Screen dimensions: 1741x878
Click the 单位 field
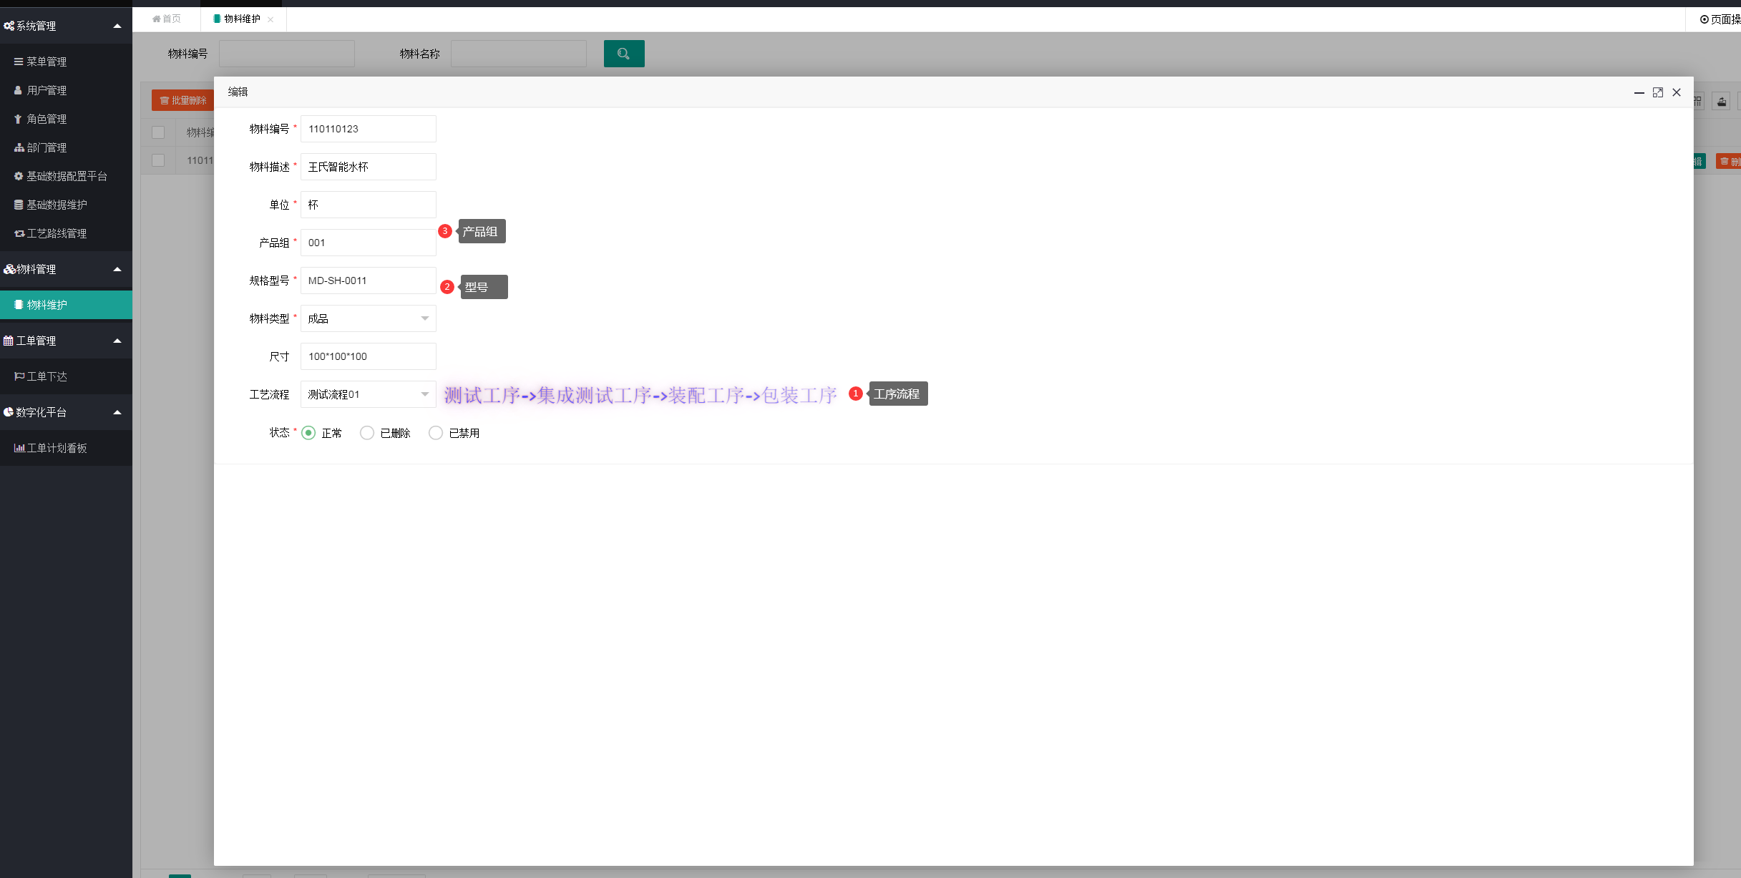pyautogui.click(x=369, y=205)
